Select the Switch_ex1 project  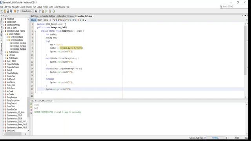click(x=11, y=130)
